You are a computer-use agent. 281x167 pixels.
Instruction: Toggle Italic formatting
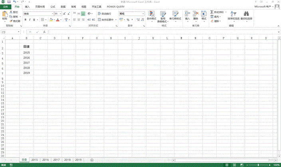30,20
